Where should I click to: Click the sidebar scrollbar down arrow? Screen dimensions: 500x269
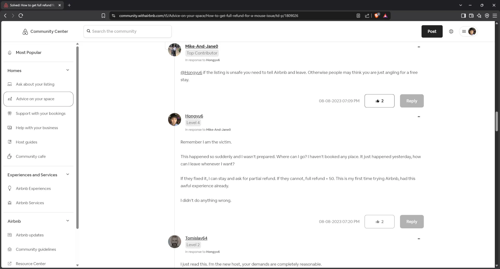coord(77,265)
